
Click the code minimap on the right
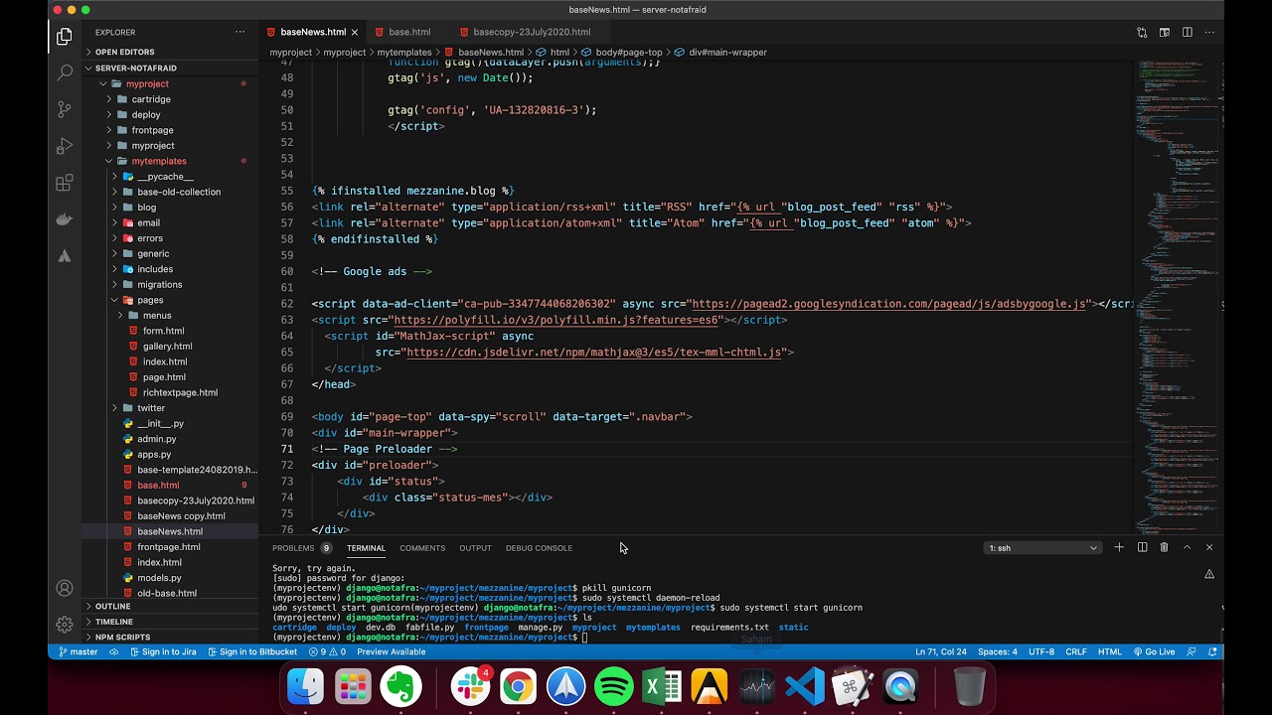(1179, 298)
